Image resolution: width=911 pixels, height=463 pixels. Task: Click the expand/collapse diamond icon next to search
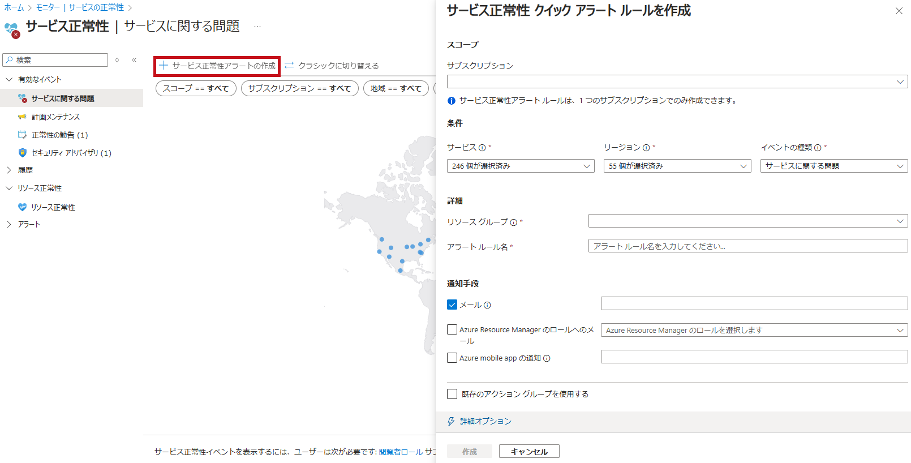click(x=117, y=60)
